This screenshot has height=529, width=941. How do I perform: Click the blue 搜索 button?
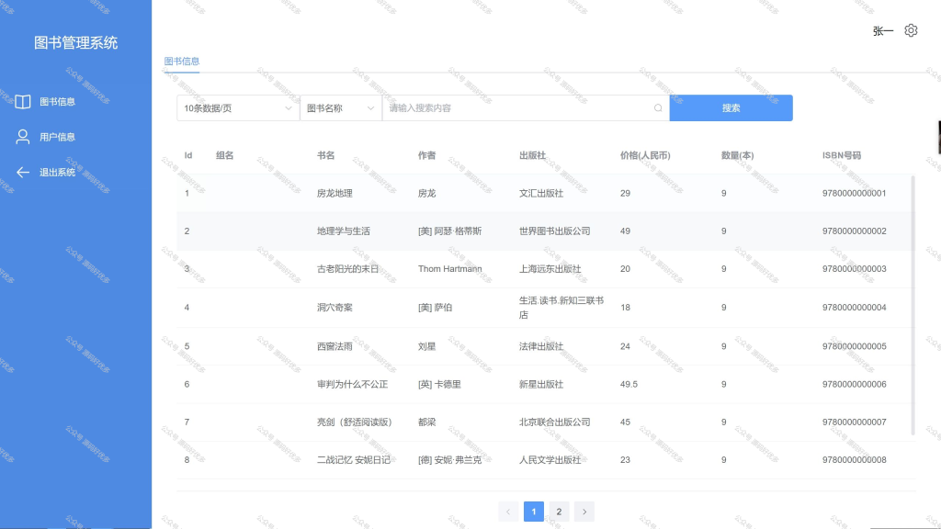[731, 108]
